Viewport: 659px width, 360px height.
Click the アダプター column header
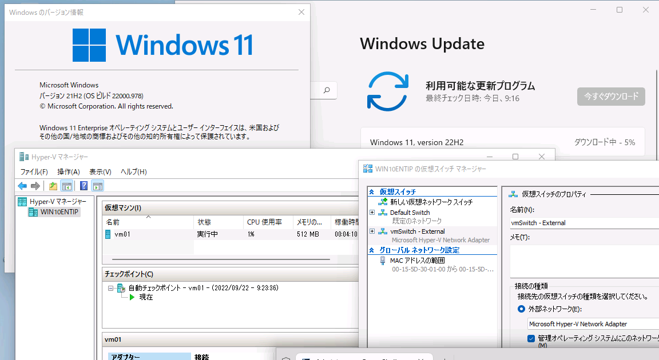coord(149,356)
